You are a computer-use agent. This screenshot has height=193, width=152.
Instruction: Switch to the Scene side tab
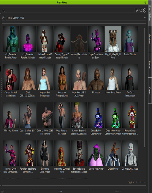click(150, 65)
